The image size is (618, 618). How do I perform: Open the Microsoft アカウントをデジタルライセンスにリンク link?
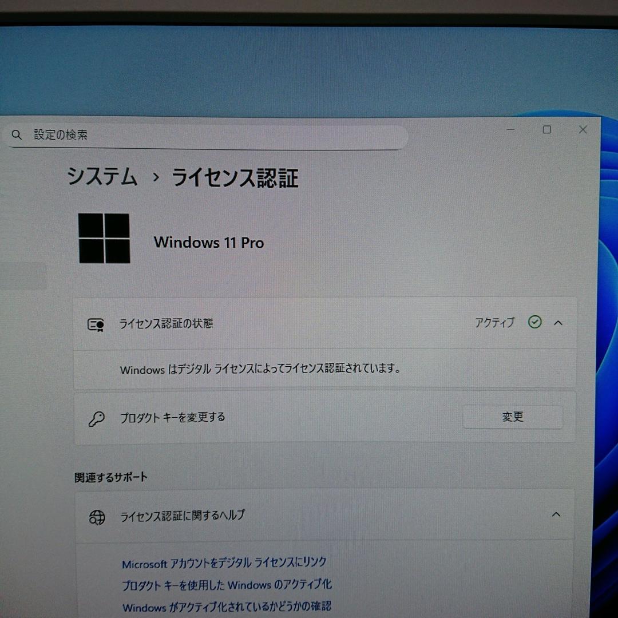(x=224, y=562)
